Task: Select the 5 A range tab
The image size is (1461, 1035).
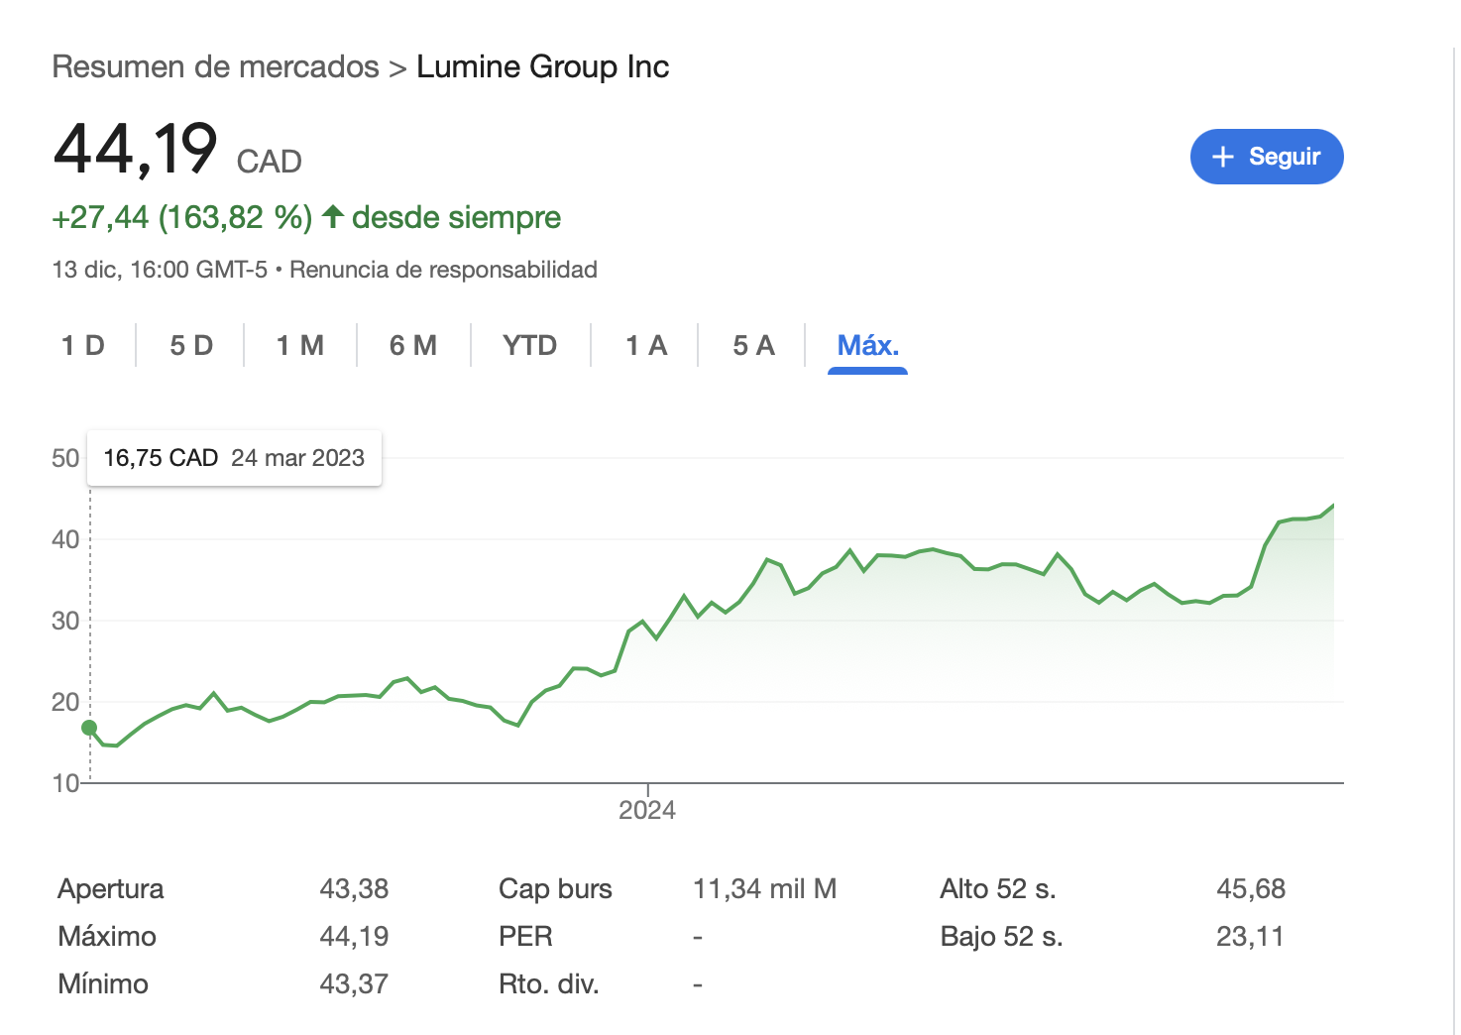Action: click(x=753, y=345)
